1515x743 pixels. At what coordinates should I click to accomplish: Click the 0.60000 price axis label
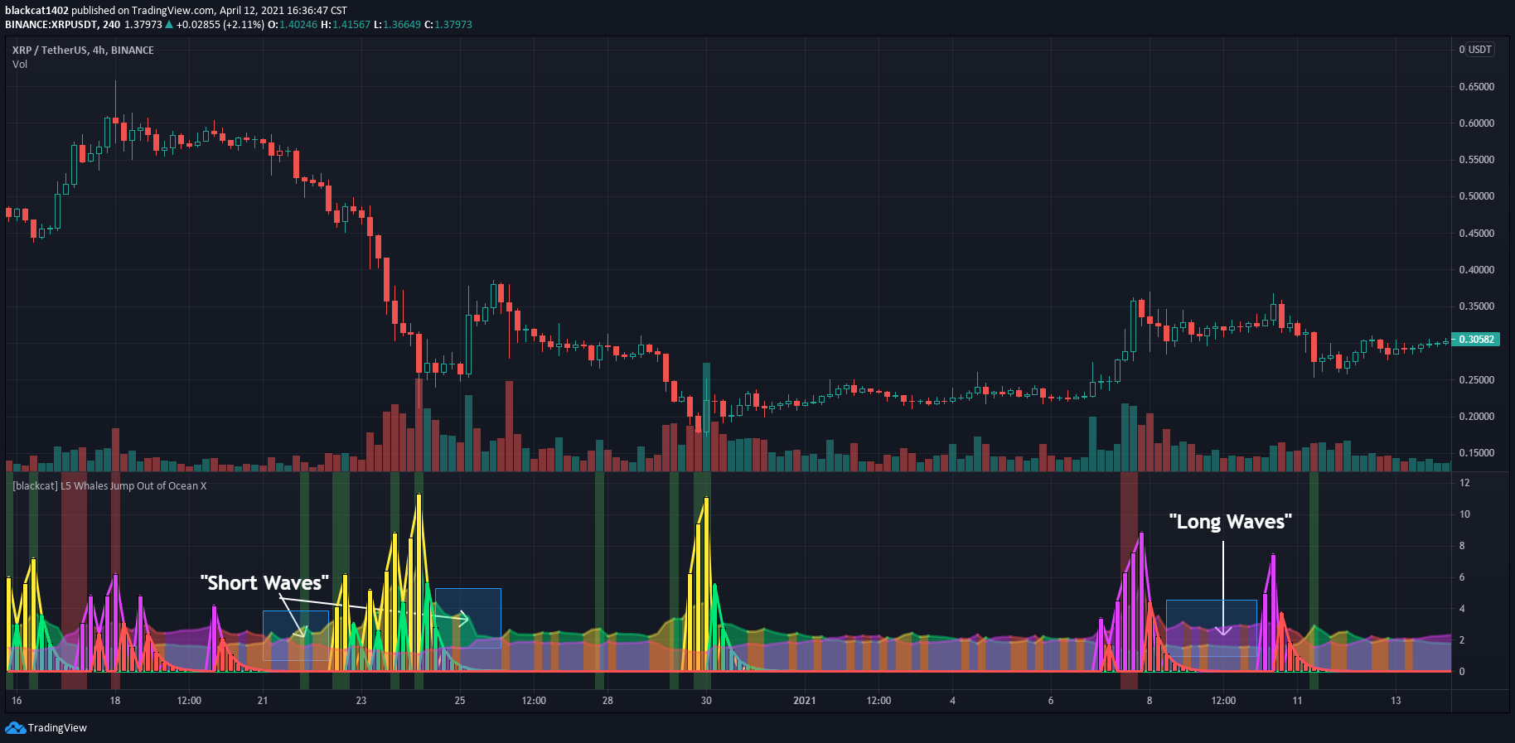(x=1476, y=123)
